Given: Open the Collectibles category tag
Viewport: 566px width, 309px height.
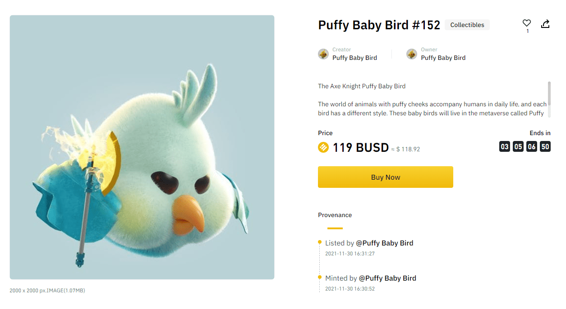Looking at the screenshot, I should pos(467,25).
